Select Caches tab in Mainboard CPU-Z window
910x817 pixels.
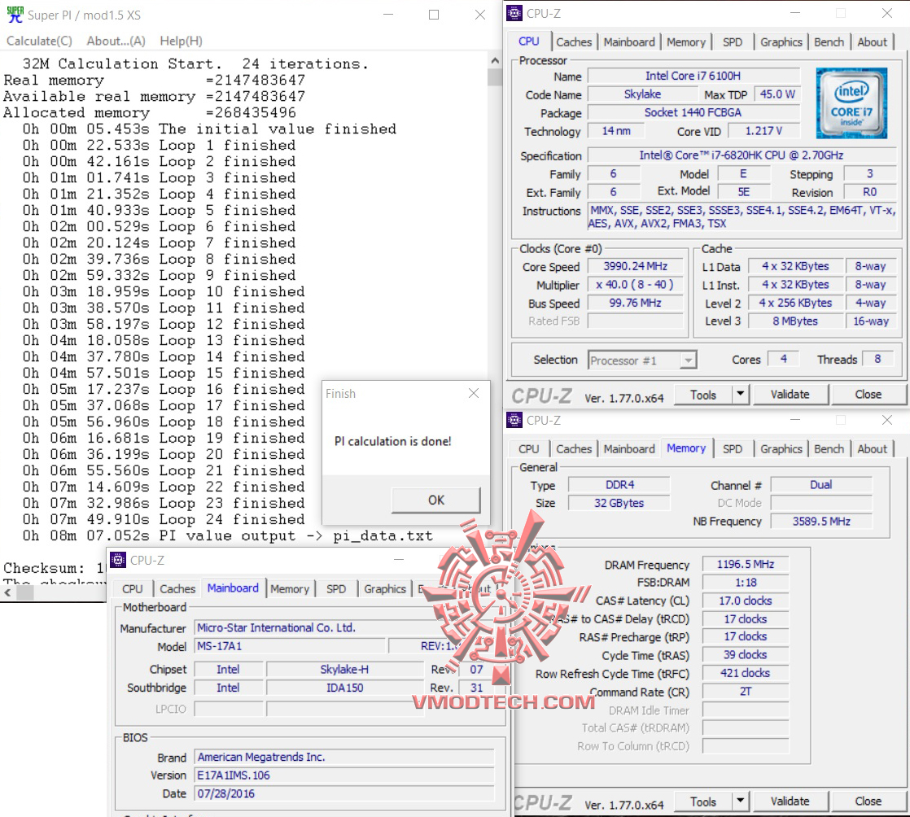click(x=177, y=588)
